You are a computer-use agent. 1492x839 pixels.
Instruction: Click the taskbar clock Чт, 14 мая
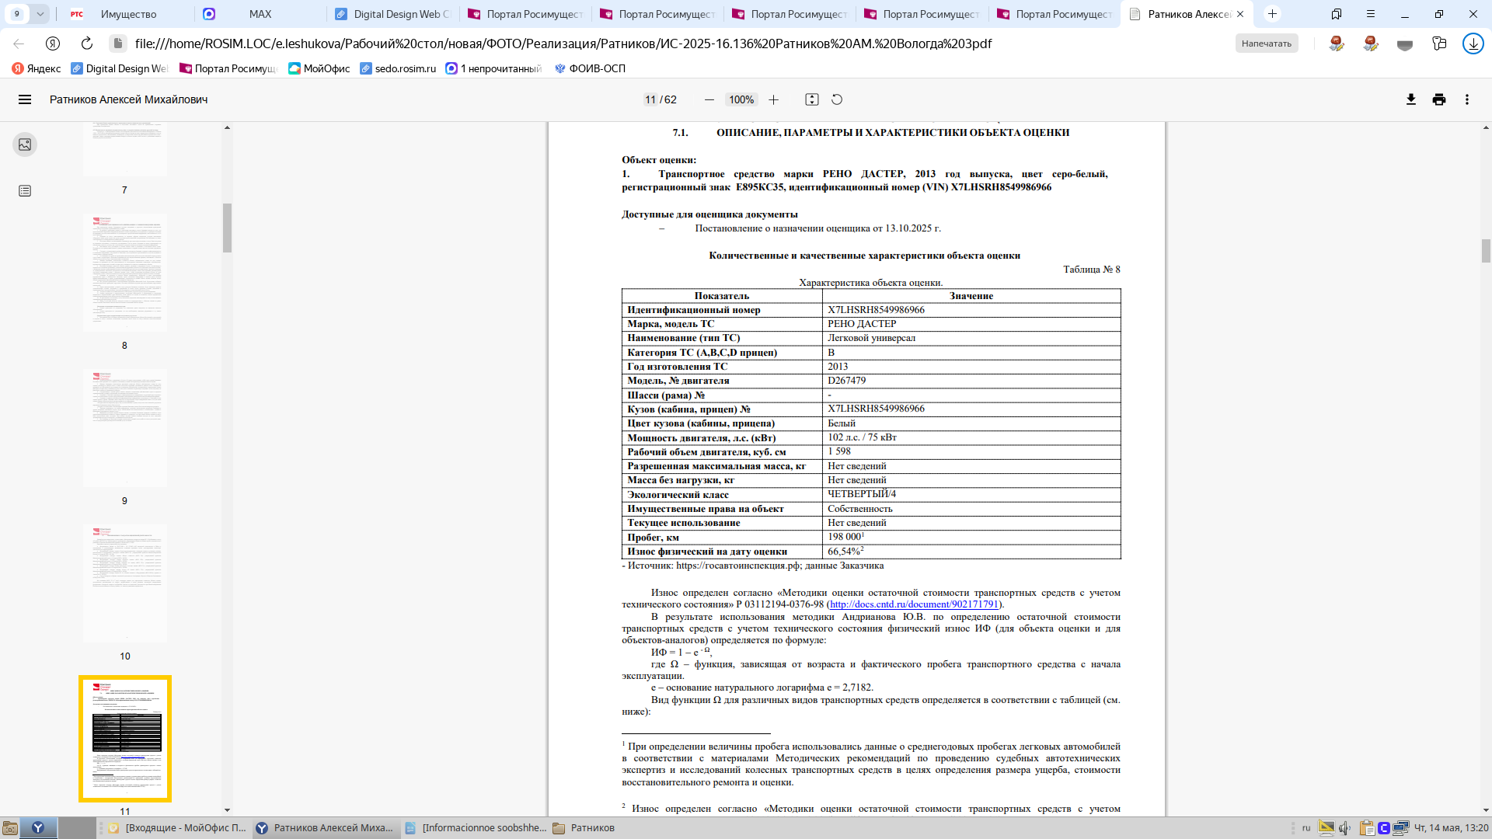click(x=1451, y=828)
